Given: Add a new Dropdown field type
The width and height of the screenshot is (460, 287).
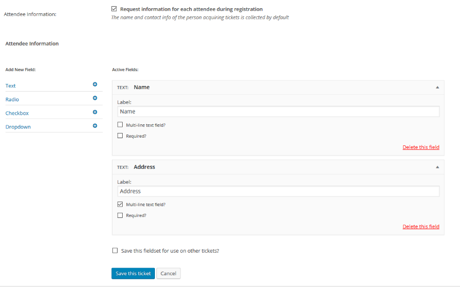Looking at the screenshot, I should [x=18, y=127].
